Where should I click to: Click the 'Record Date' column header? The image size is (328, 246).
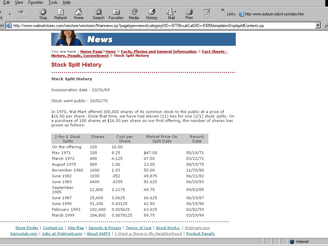[197, 139]
